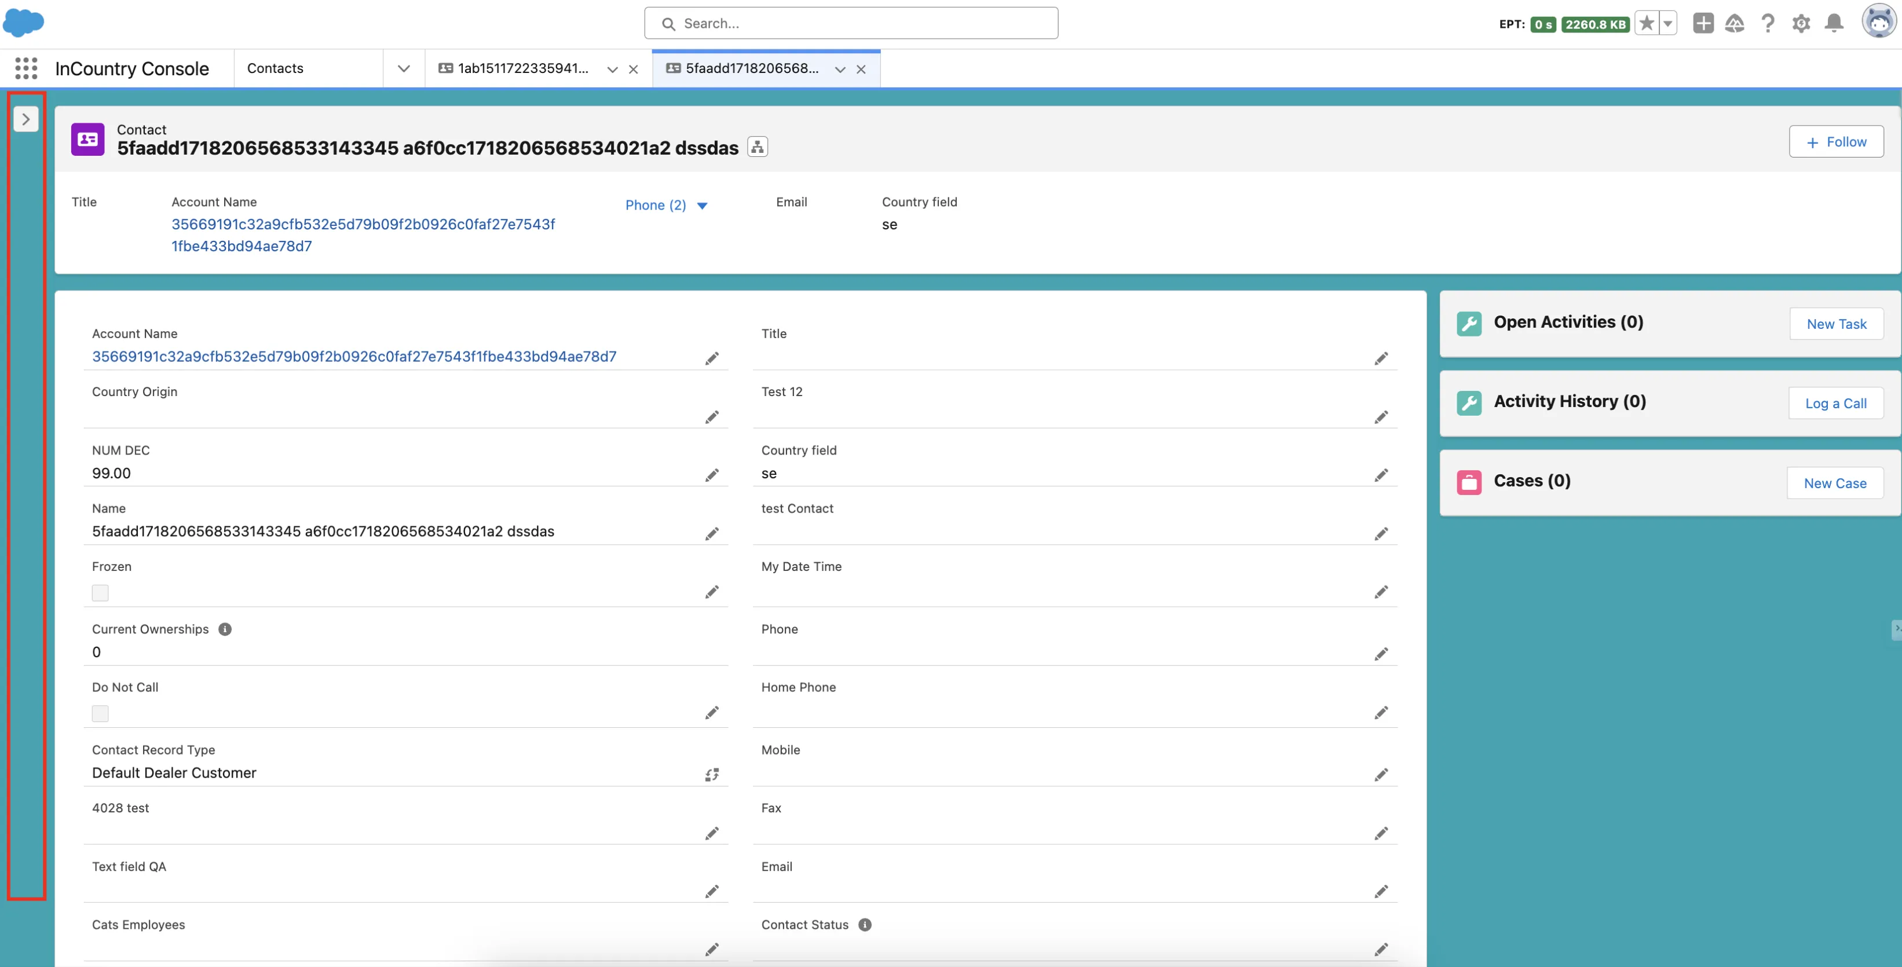Image resolution: width=1902 pixels, height=967 pixels.
Task: Click the global Search field
Action: point(851,24)
